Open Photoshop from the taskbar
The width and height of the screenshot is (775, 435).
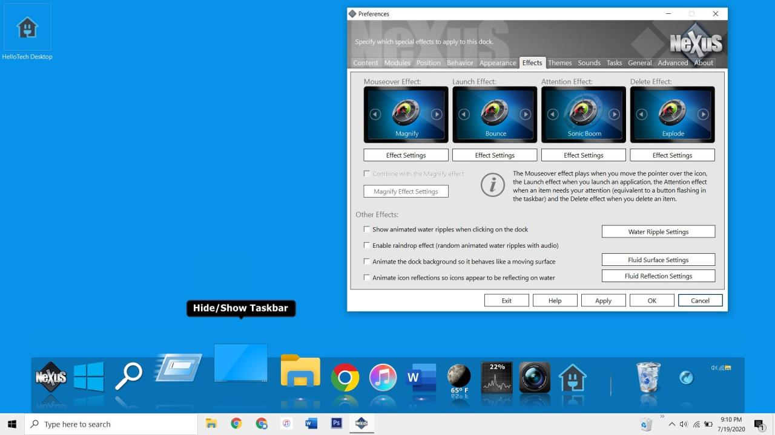point(336,424)
